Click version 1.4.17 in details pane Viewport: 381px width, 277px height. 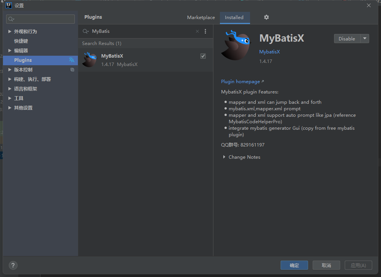click(266, 61)
